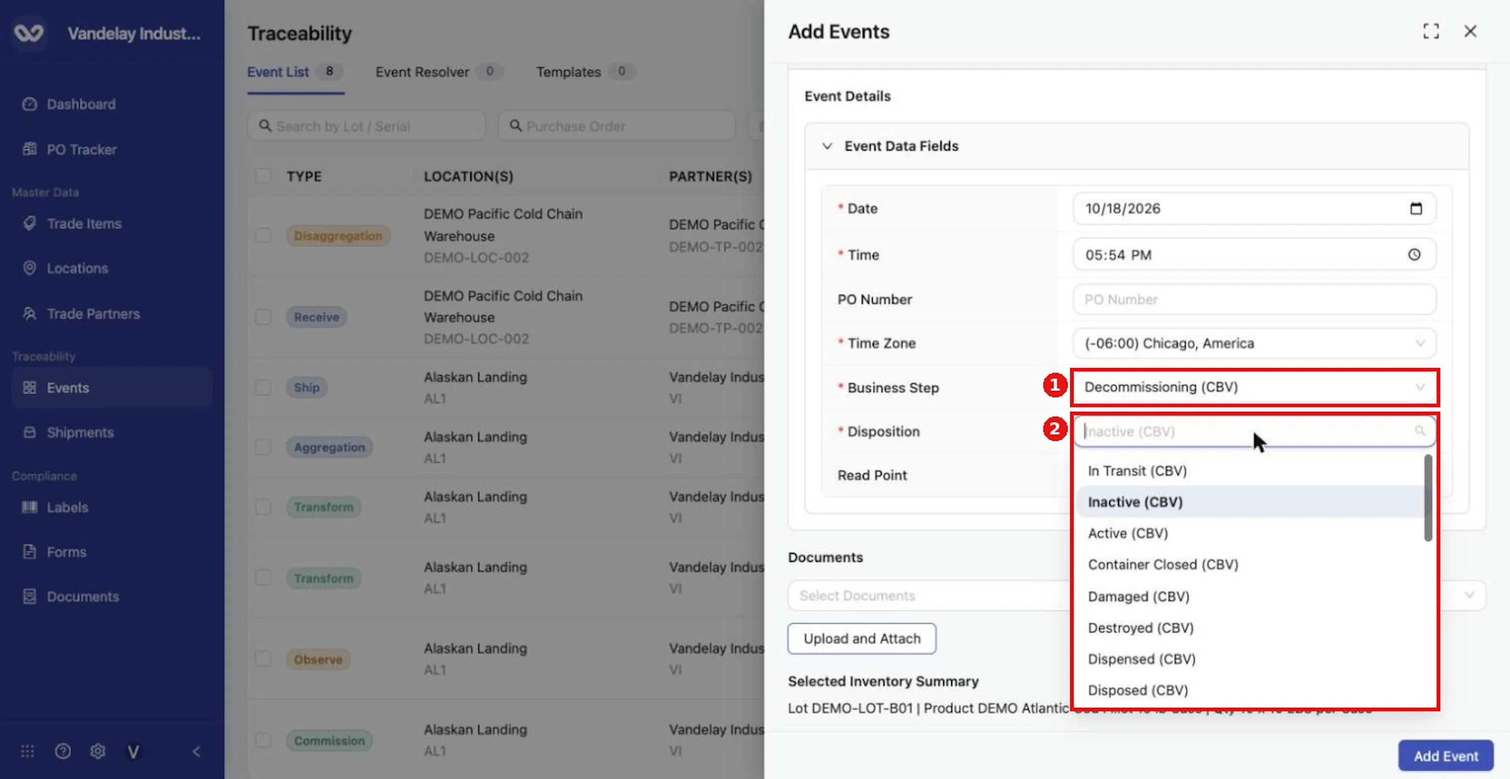The width and height of the screenshot is (1510, 779).
Task: Choose In Transit (CBV) disposition option
Action: tap(1250, 471)
